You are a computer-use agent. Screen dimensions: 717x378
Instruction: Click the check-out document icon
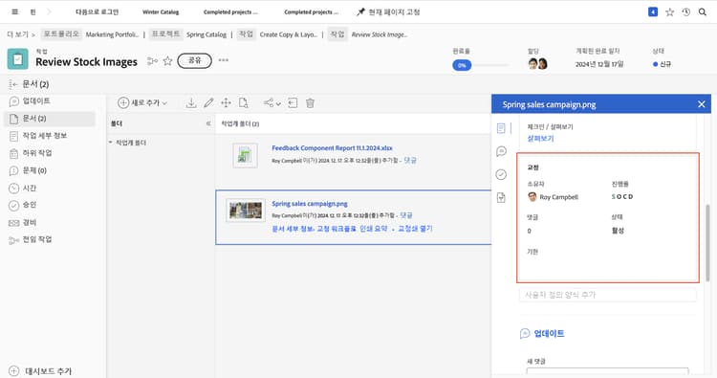293,103
